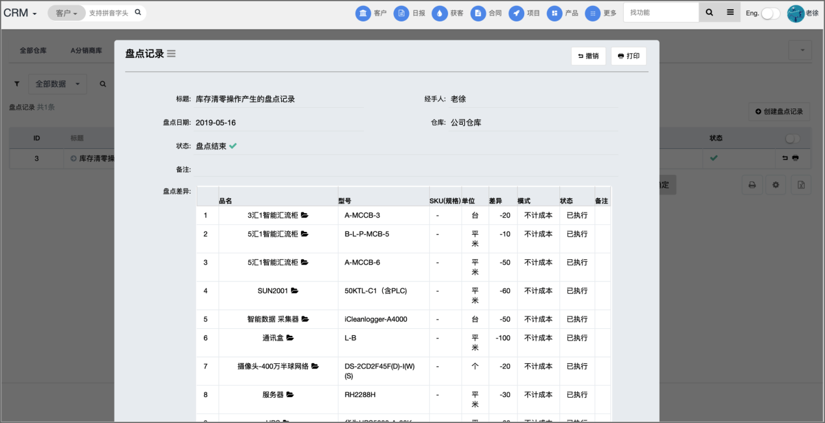
Task: Open folder icon next to 摄像头-400万半球网络
Action: pos(315,366)
